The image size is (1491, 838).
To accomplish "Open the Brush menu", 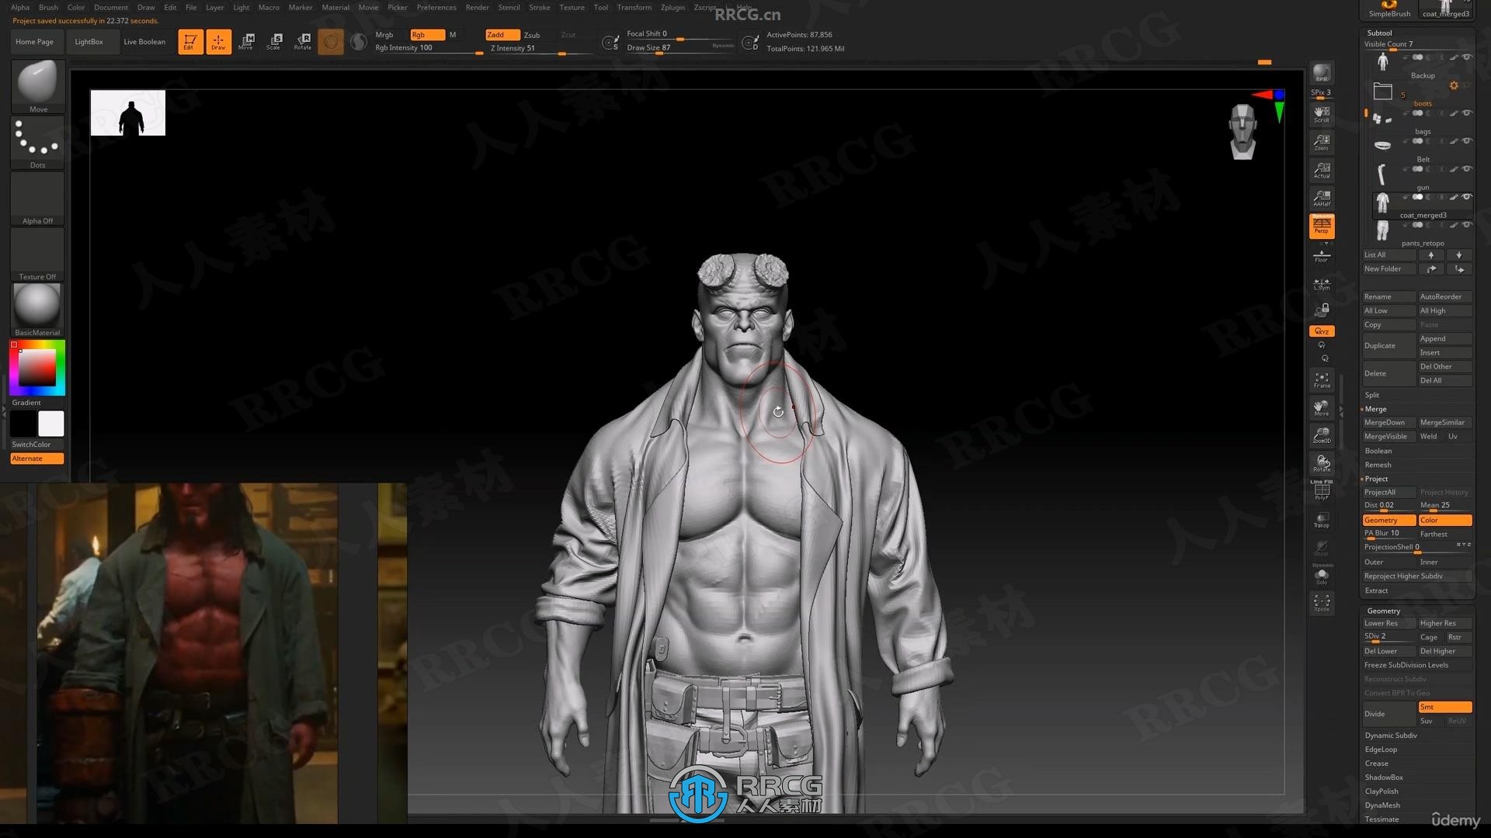I will pyautogui.click(x=48, y=7).
